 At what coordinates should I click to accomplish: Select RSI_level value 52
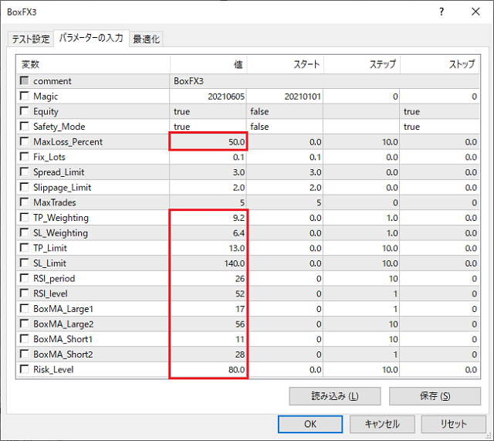point(208,293)
